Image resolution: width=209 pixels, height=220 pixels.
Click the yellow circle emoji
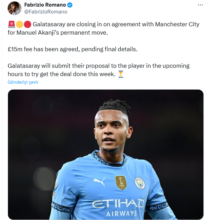19,25
